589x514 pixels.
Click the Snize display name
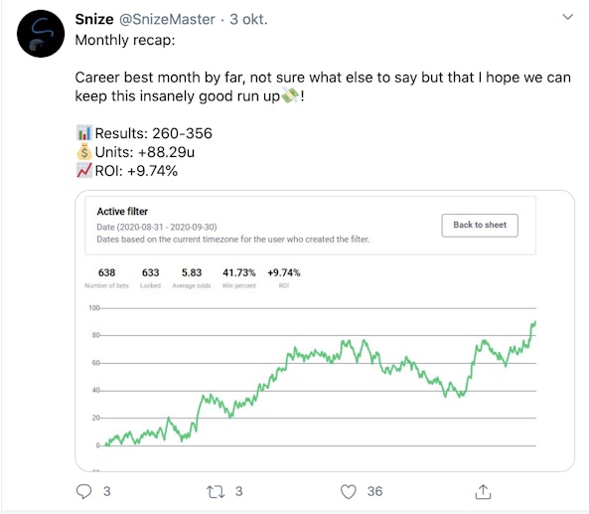pyautogui.click(x=94, y=19)
